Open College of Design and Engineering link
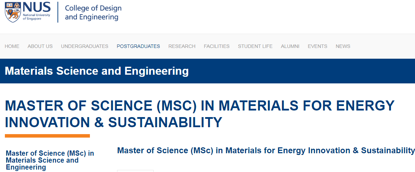 coord(93,13)
